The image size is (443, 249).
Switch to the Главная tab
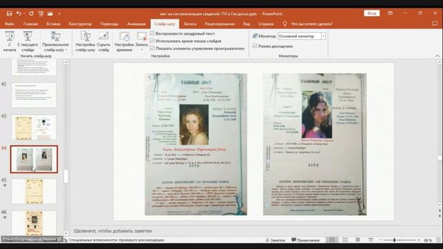(30, 24)
